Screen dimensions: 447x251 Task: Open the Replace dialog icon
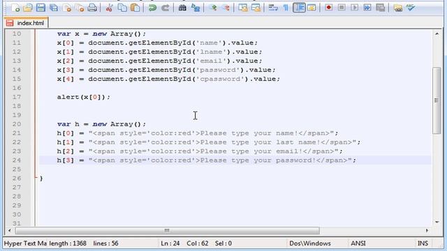196,8
